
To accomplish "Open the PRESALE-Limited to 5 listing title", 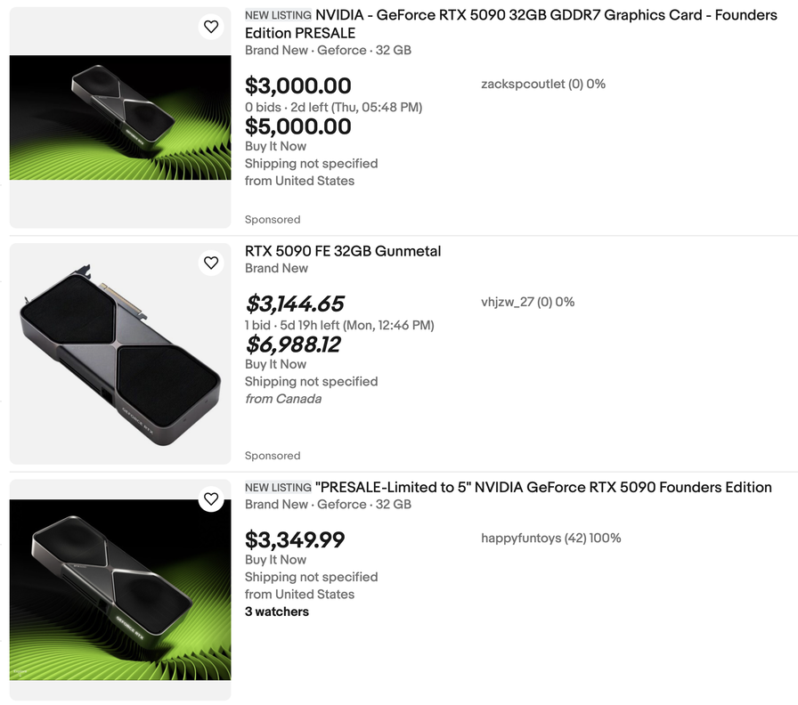I will tap(543, 487).
